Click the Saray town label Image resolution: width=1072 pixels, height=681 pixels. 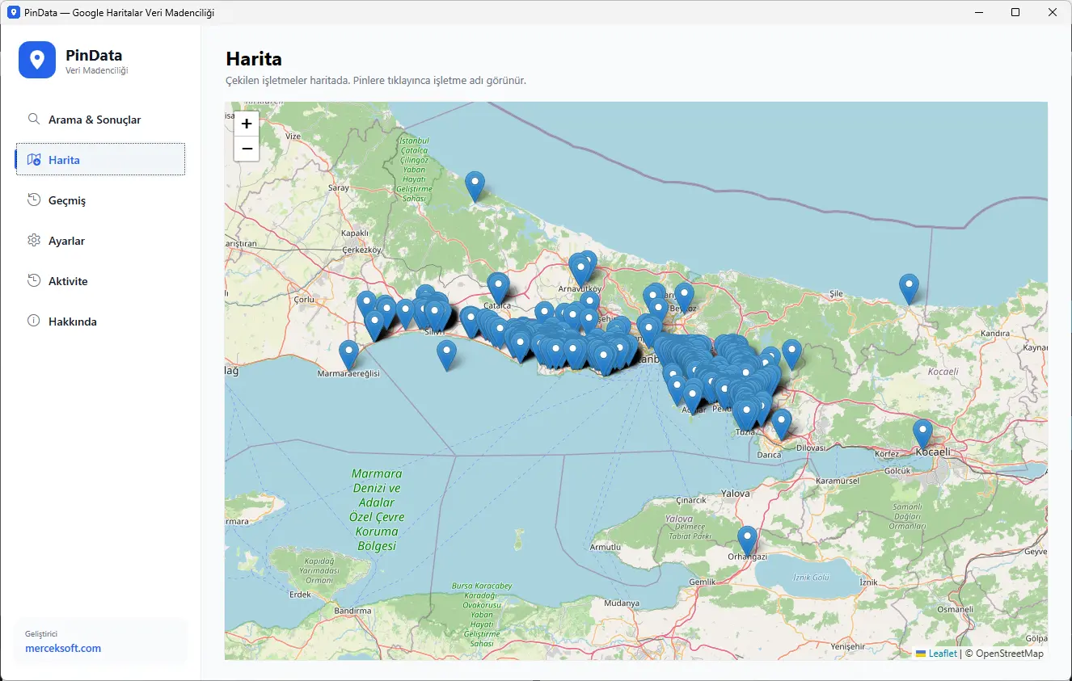pyautogui.click(x=338, y=187)
